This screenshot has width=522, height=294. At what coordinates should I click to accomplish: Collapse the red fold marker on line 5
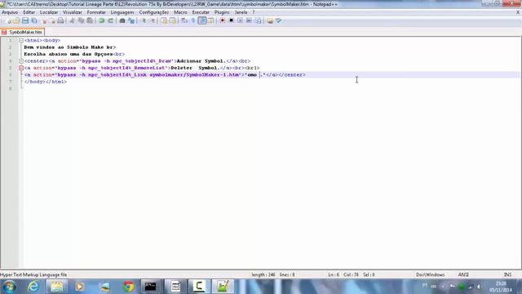pyautogui.click(x=21, y=68)
